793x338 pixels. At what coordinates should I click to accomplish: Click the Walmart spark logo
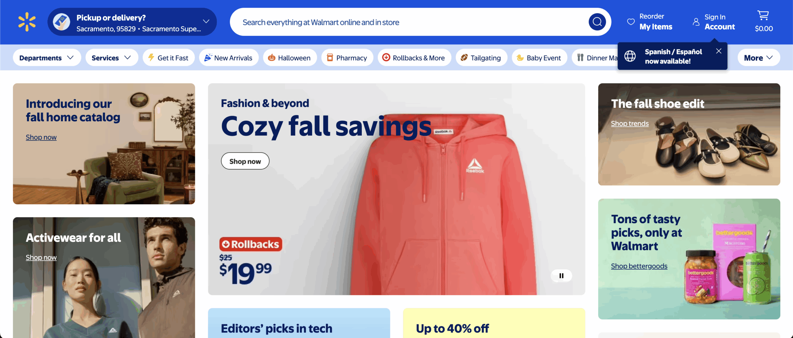[27, 22]
